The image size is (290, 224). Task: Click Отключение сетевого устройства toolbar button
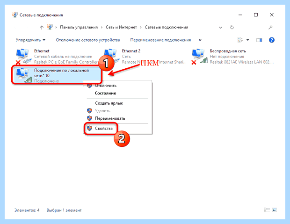(88, 40)
